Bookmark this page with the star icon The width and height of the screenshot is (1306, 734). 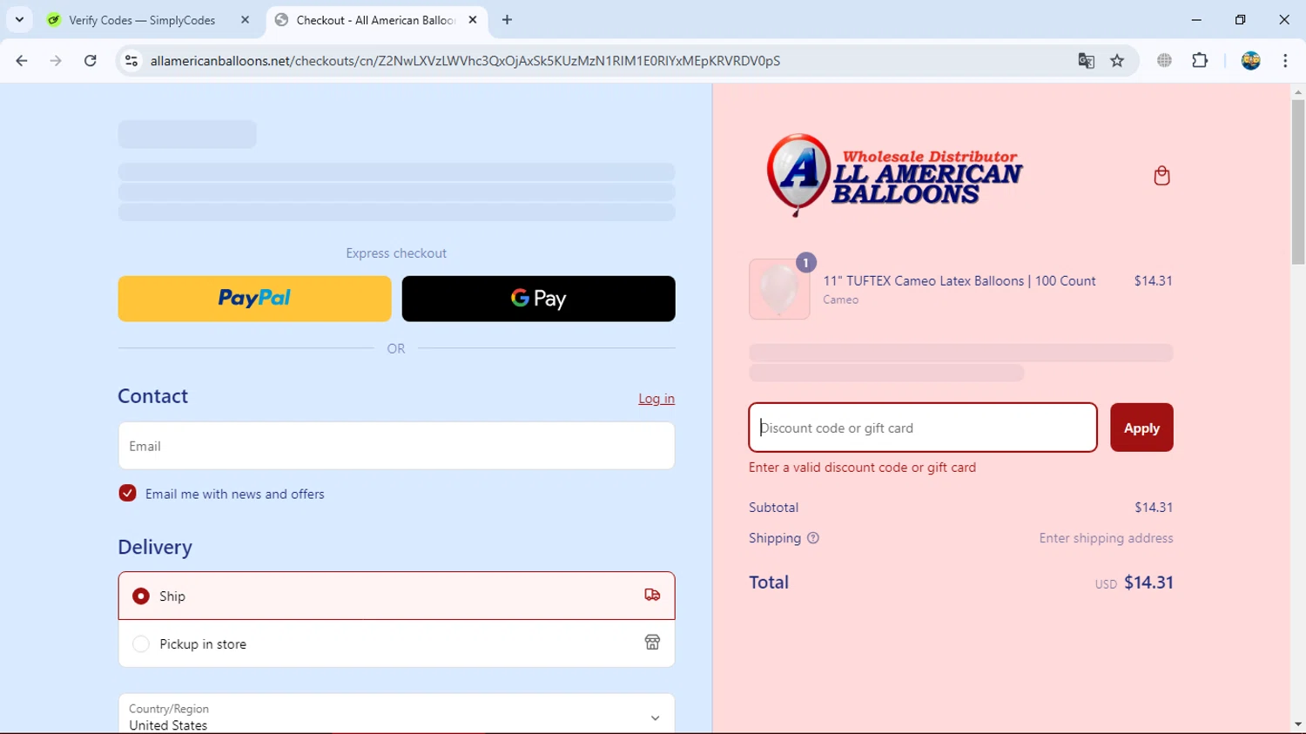pyautogui.click(x=1117, y=61)
